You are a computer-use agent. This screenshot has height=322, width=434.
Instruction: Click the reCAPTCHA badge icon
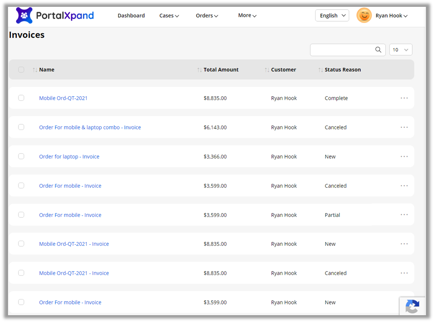[x=412, y=307]
